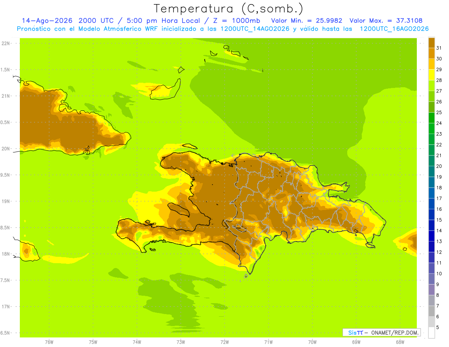Click the "69W" longitude label
The height and width of the screenshot is (347, 449).
356,342
